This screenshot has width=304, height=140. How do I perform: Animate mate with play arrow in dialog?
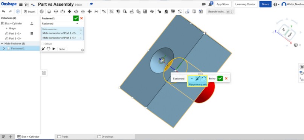coord(54,49)
